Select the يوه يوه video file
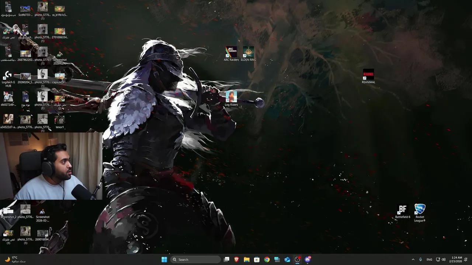Viewport: 472px width, 265px height. (x=25, y=99)
